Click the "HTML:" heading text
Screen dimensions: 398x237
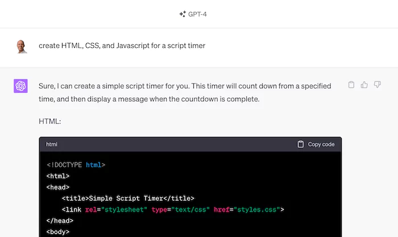(50, 121)
